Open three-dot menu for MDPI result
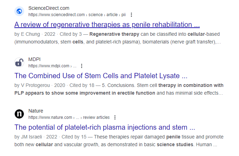Image resolution: width=239 pixels, height=156 pixels. [x=82, y=66]
